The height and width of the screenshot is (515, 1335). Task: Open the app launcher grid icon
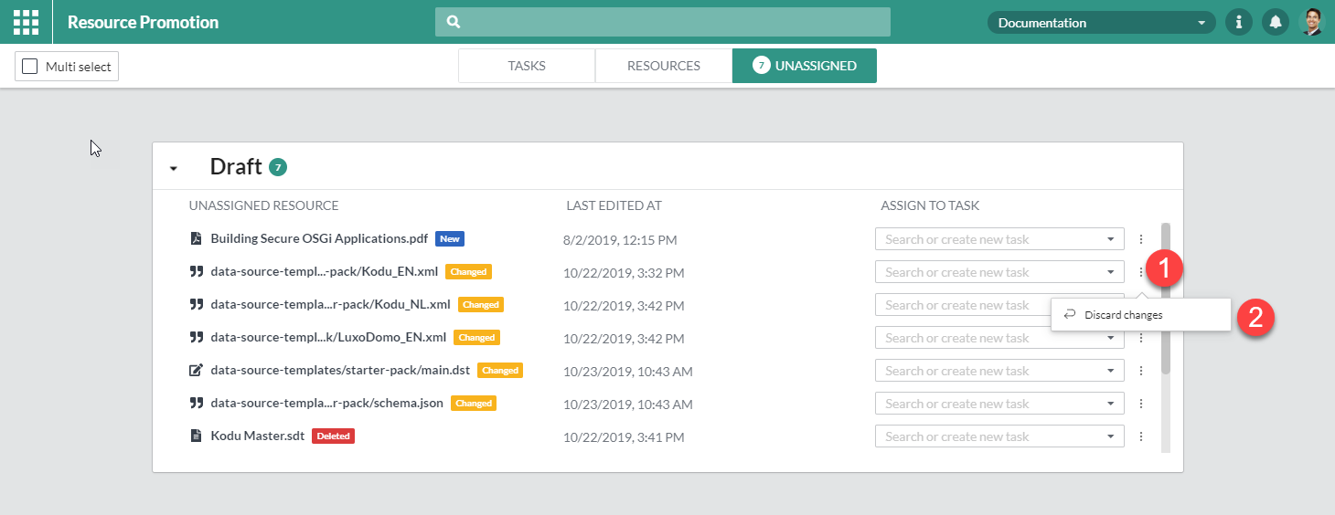(x=26, y=22)
